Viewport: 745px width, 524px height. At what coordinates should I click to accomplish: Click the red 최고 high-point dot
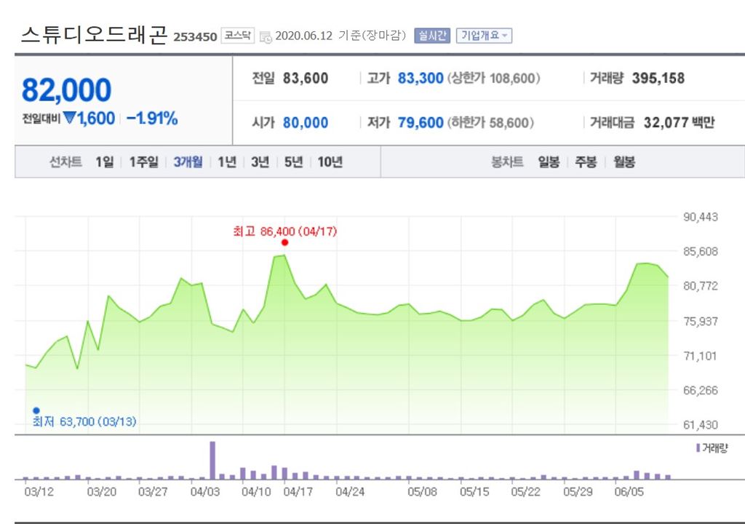pyautogui.click(x=284, y=242)
